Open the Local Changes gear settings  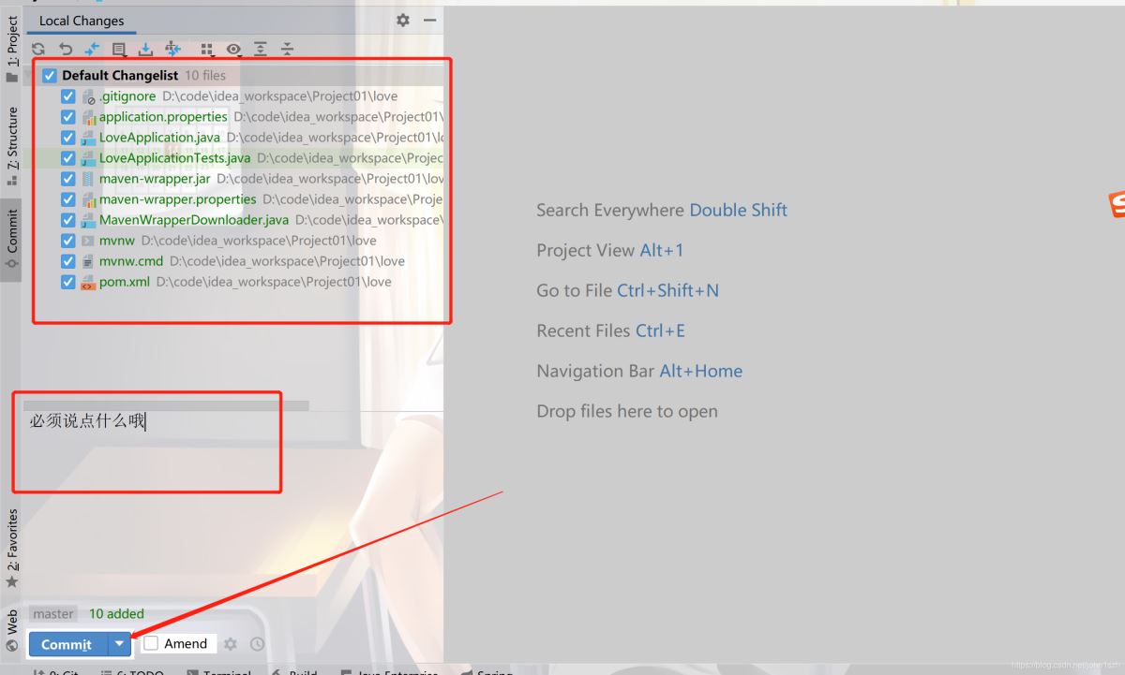pos(403,20)
